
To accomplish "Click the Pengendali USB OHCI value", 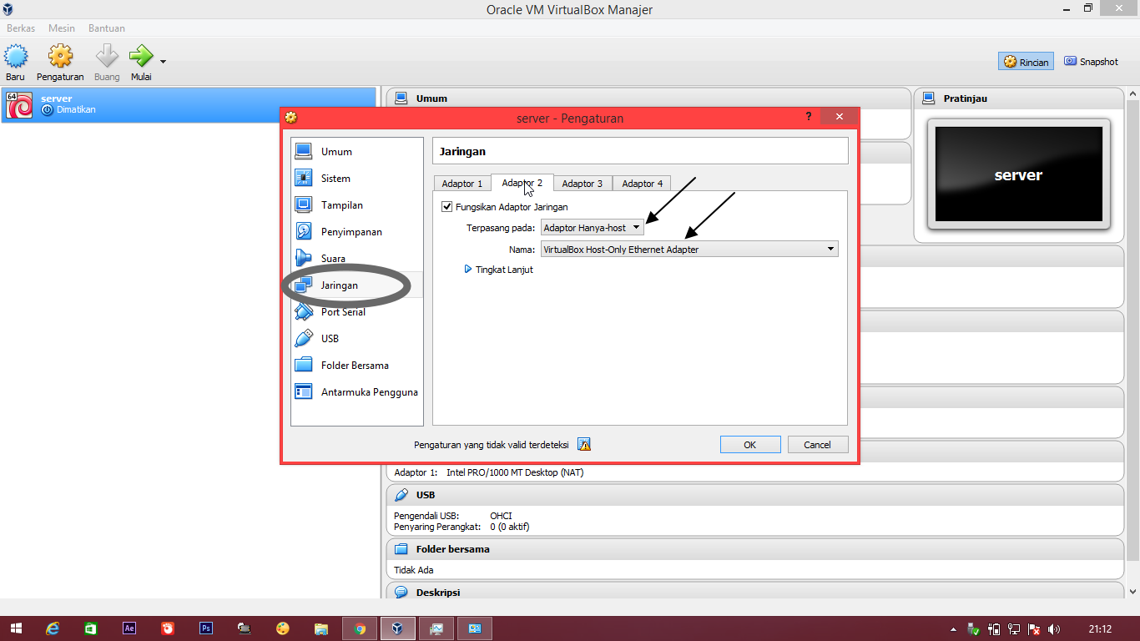I will coord(501,516).
